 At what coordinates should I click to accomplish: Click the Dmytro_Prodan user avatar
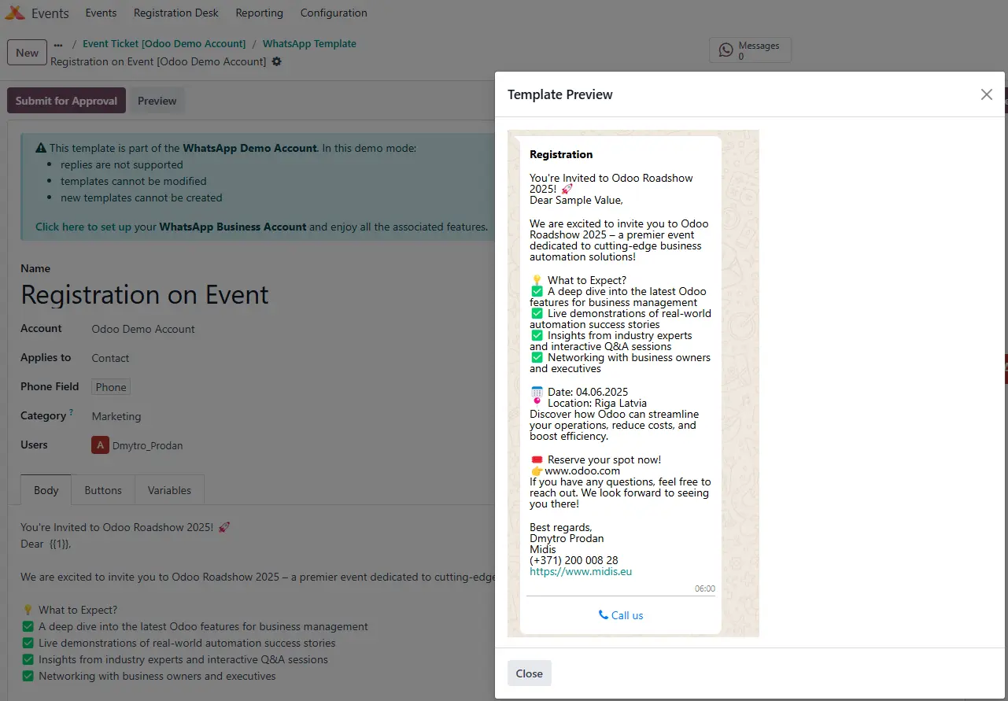tap(100, 445)
